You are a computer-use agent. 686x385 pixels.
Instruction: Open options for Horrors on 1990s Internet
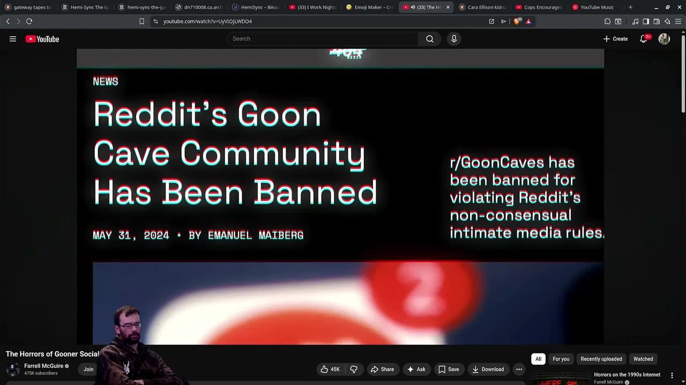click(672, 375)
